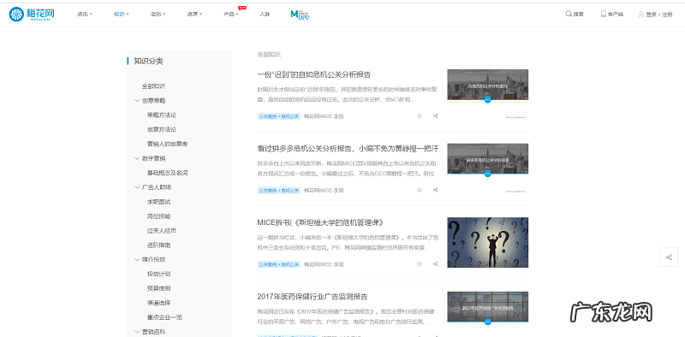The width and height of the screenshot is (685, 337).
Task: Select 过来人经历 subcategory
Action: point(162,230)
